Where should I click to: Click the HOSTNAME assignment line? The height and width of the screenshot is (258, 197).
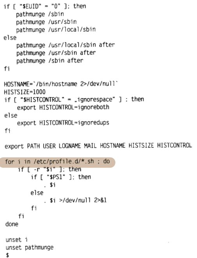[61, 84]
